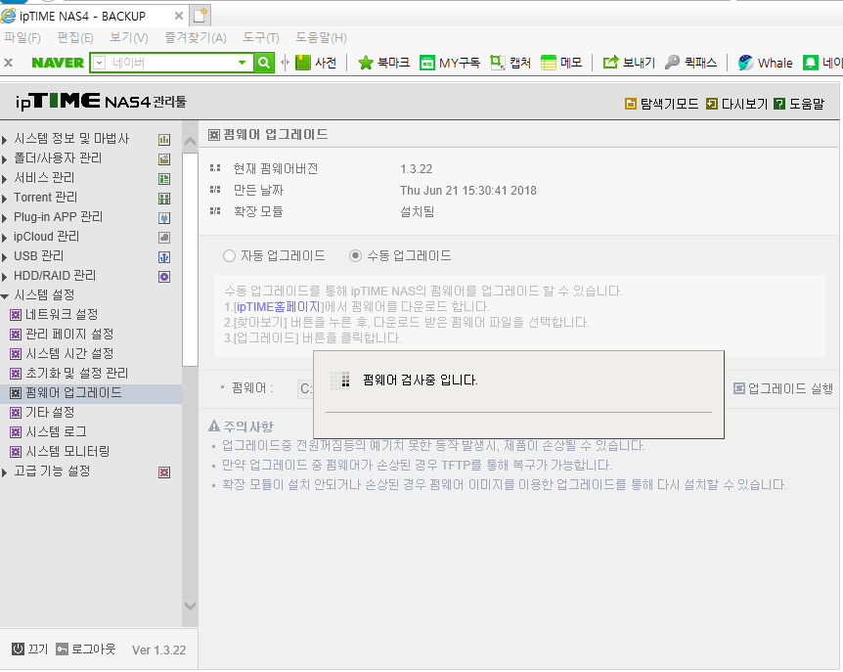This screenshot has height=672, width=843.
Task: Open the new tab button
Action: pyautogui.click(x=200, y=16)
